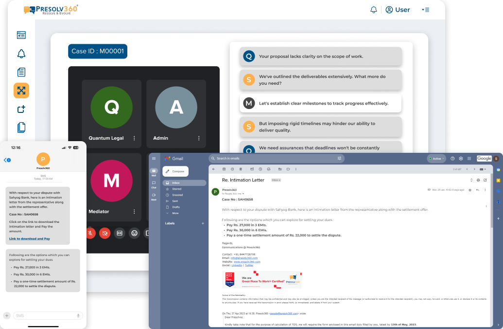Viewport: 503px width, 329px height.
Task: Expand recipient details under Presolv360 sender
Action: (x=243, y=194)
